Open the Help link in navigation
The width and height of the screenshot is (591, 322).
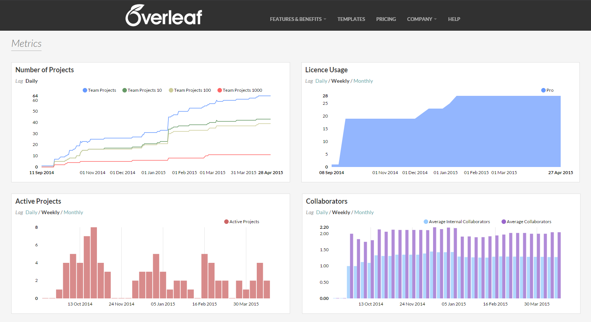[454, 19]
